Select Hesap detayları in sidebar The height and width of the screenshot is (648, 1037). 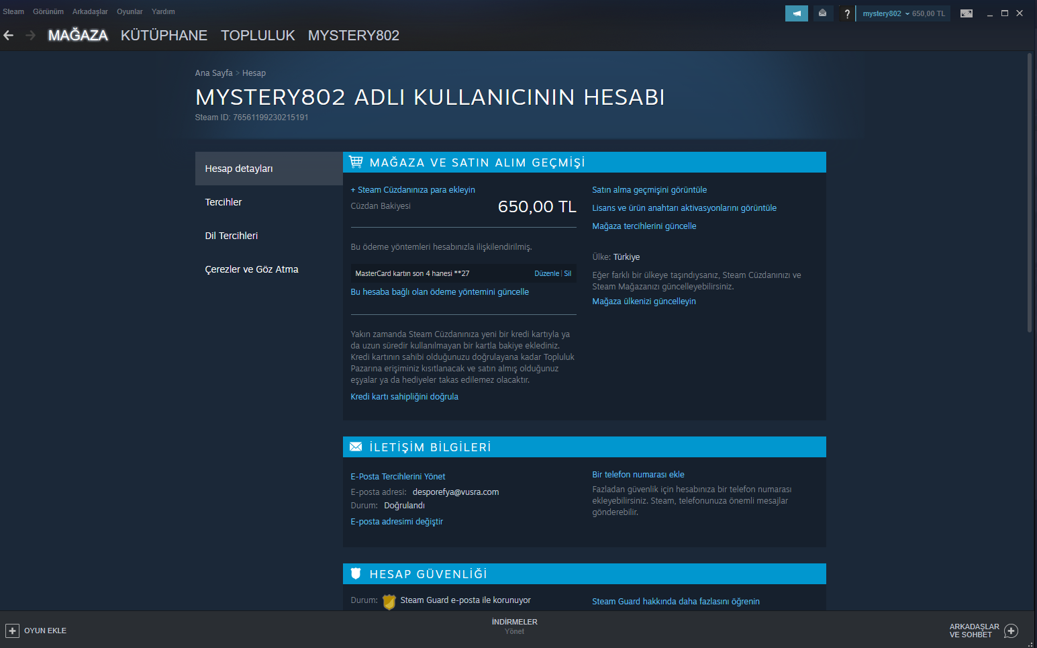tap(269, 169)
